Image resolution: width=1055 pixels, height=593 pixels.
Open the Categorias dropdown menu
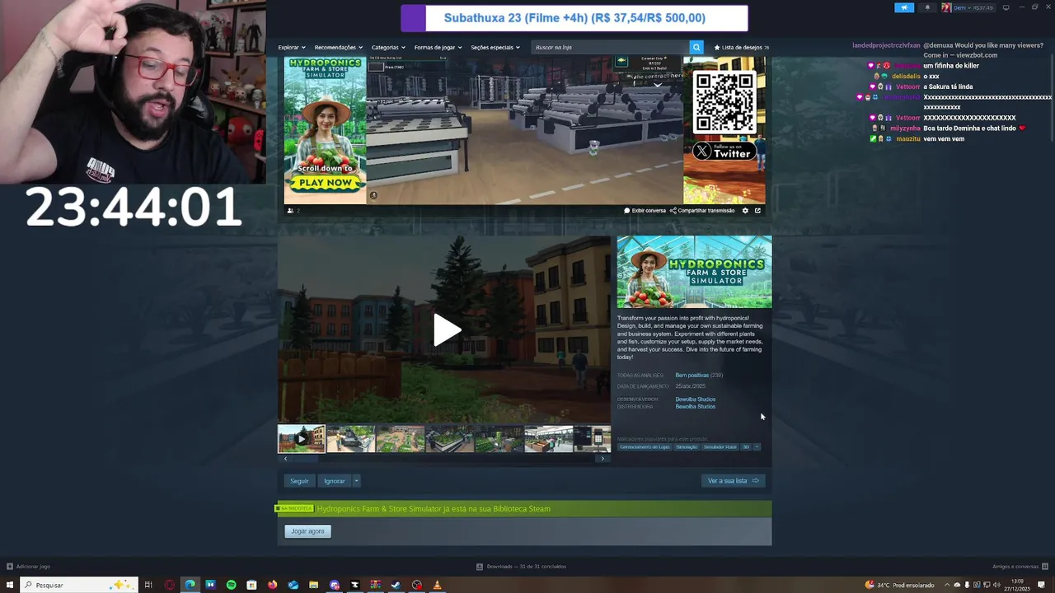[388, 47]
